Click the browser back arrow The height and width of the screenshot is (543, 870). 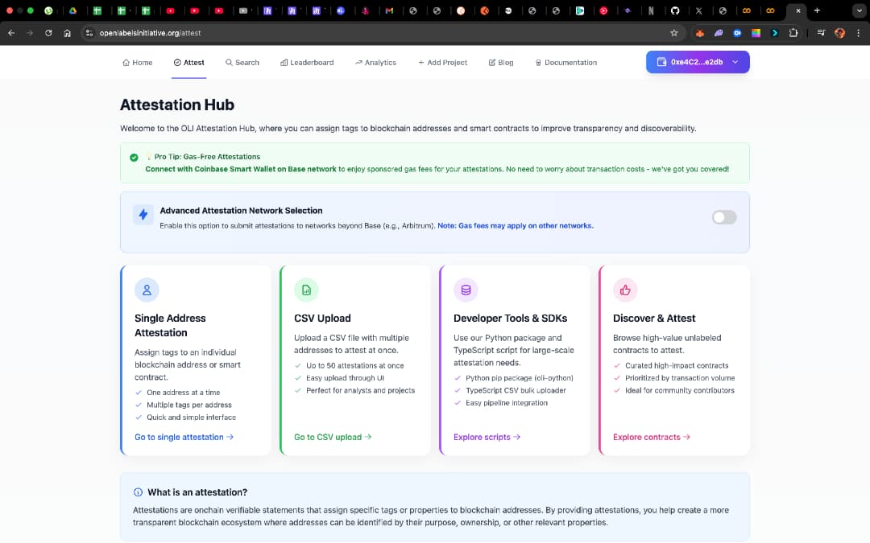[x=11, y=33]
